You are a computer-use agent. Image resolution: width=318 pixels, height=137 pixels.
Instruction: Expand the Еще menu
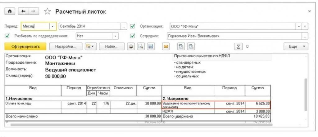pos(296,46)
